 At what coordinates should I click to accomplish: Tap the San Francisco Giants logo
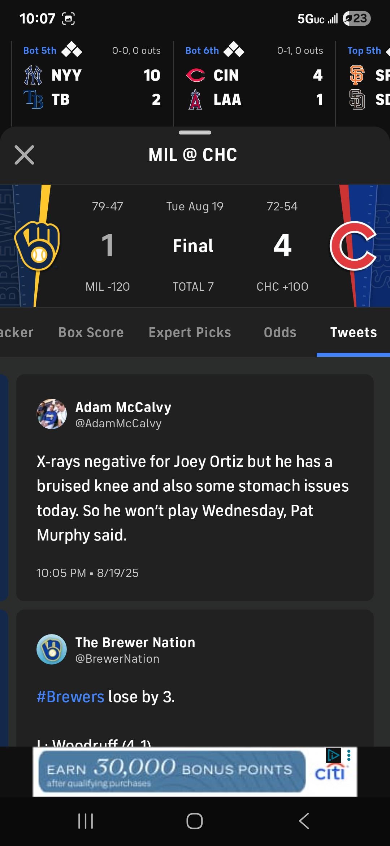click(357, 75)
